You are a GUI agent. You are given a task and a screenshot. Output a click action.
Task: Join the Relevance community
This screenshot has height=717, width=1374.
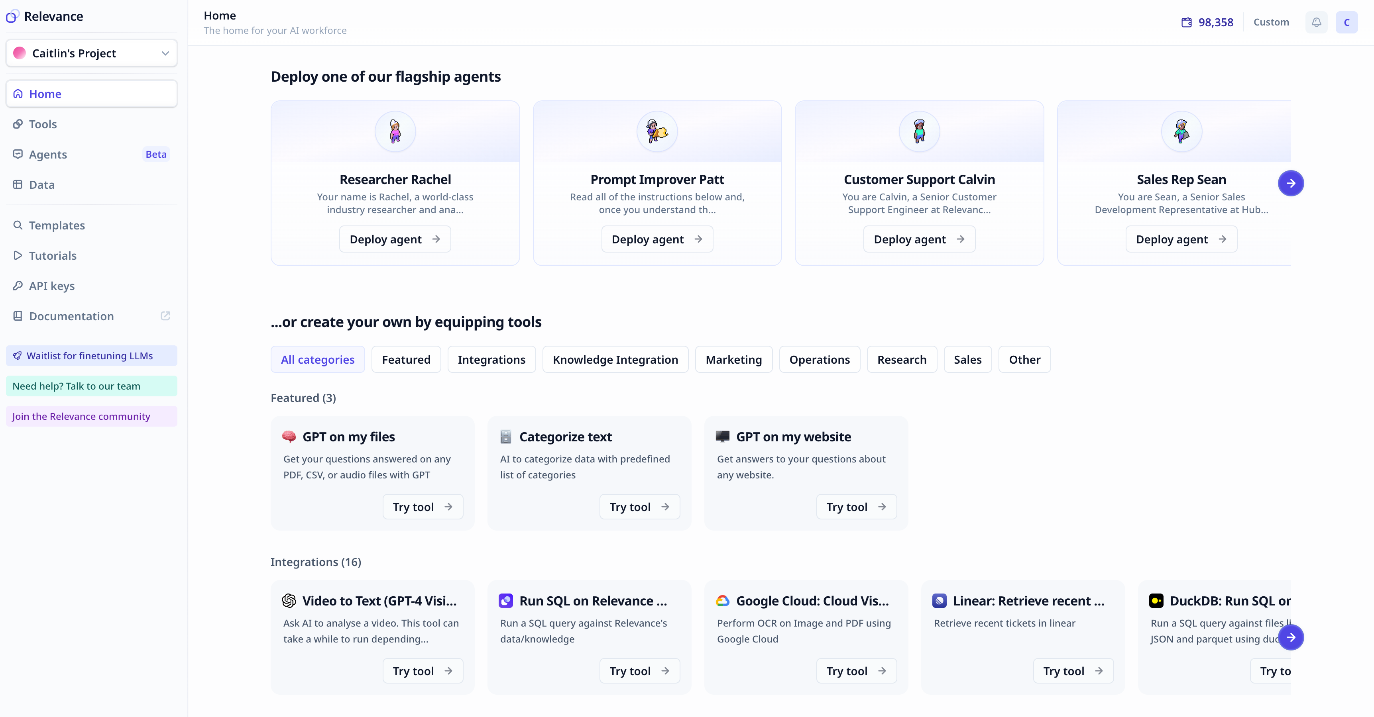coord(81,416)
